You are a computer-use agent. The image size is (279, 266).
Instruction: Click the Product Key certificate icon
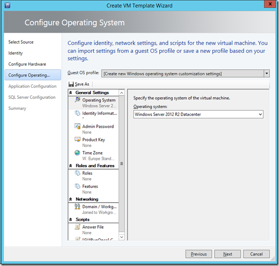click(77, 139)
